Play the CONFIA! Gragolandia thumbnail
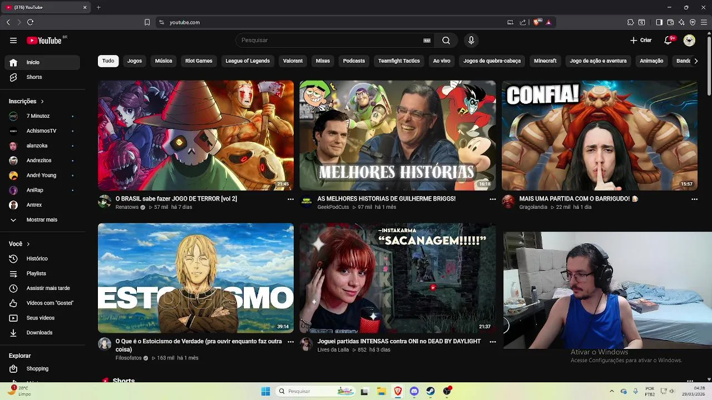 (x=600, y=136)
